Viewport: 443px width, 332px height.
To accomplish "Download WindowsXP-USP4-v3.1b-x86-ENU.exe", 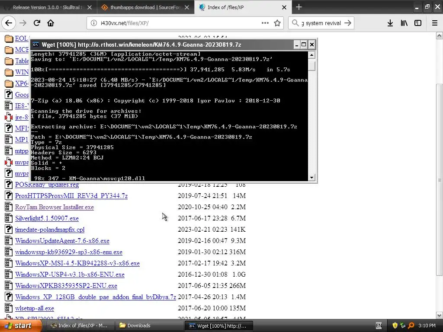I will tap(70, 275).
